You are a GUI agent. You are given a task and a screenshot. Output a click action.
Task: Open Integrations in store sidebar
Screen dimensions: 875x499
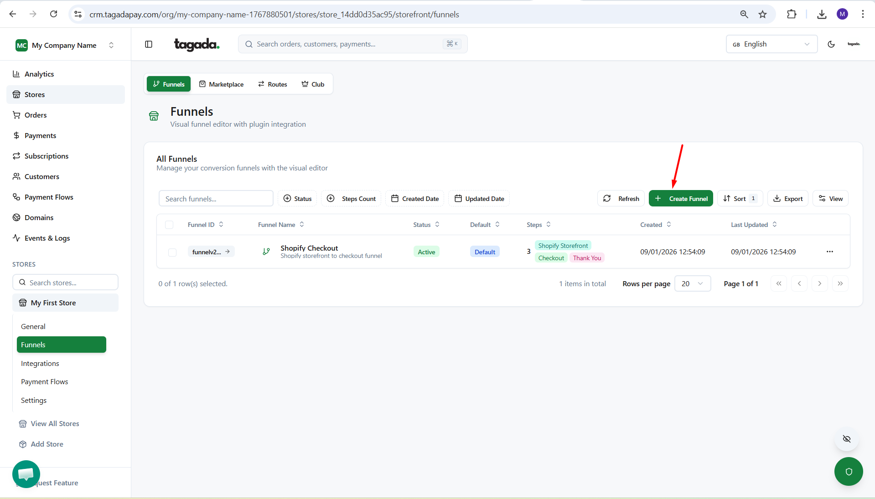40,363
